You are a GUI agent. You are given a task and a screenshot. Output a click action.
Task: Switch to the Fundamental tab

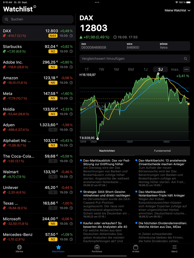162,151
